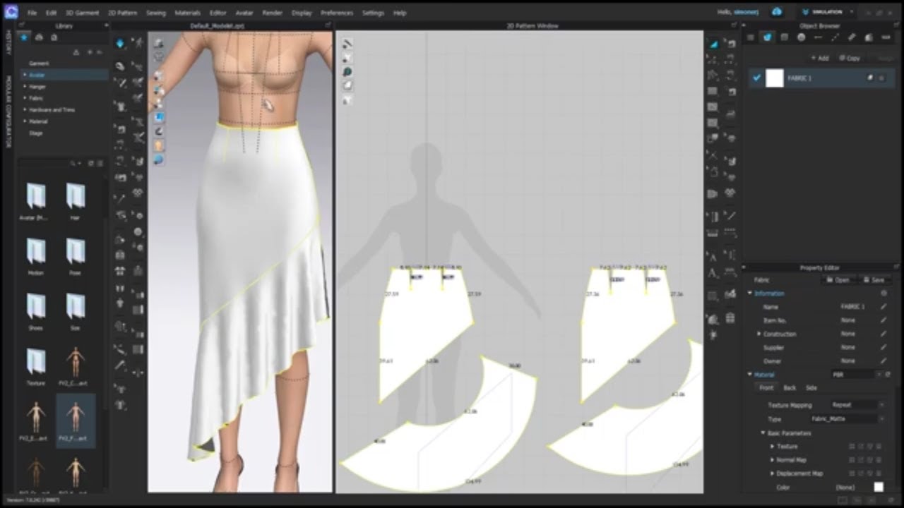
Task: Collapse the Basic Parameters section
Action: (x=763, y=433)
